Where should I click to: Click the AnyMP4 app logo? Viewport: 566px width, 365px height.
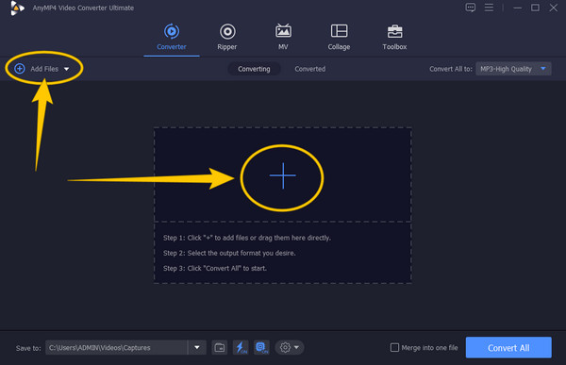coord(17,8)
